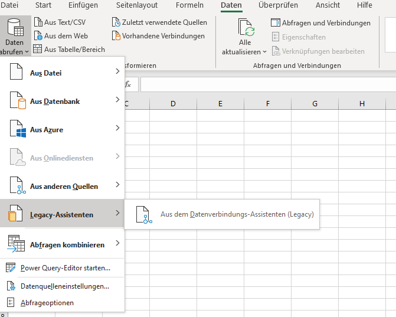Open the Hilfe tab
The image size is (396, 317).
click(365, 5)
